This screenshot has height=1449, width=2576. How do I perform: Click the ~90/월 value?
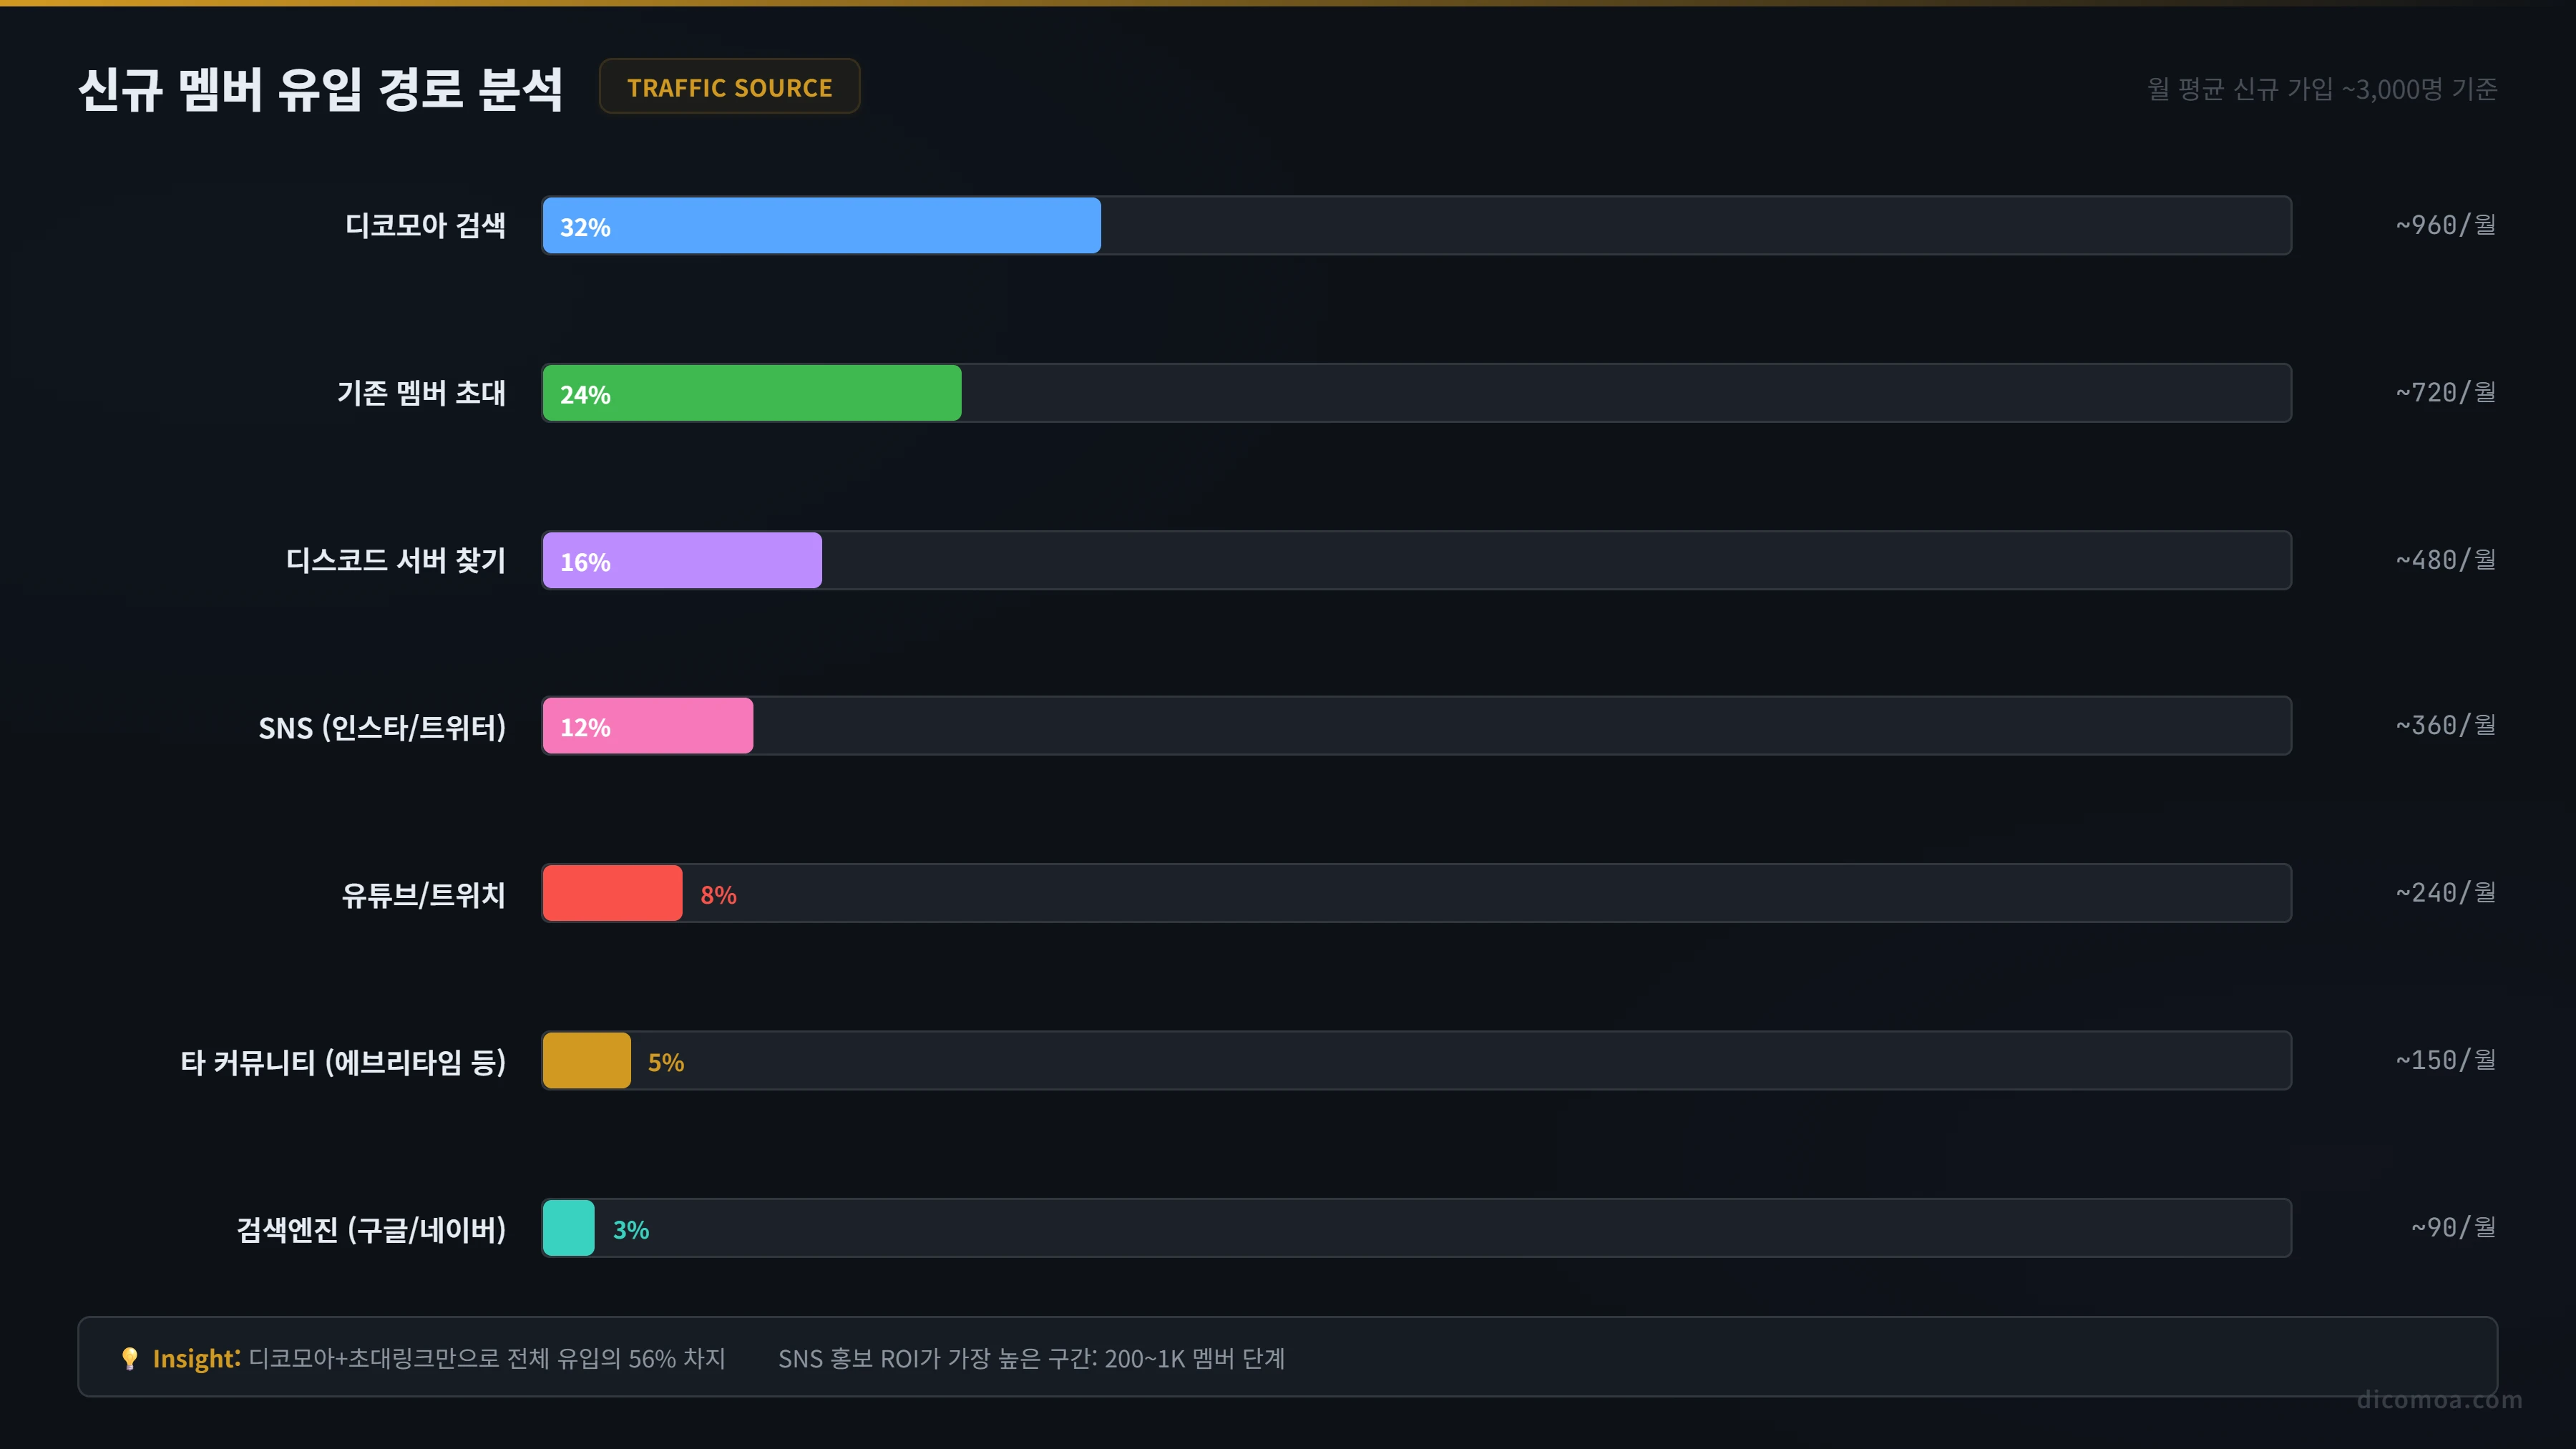2453,1227
